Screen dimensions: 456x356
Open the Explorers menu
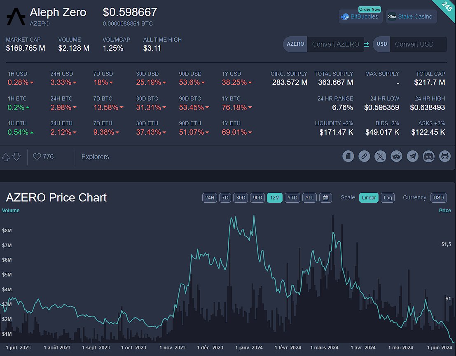(x=95, y=157)
